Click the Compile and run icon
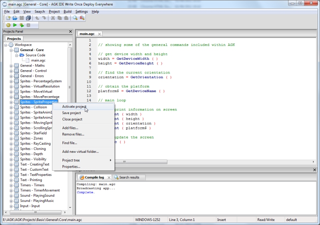This screenshot has height=225, width=320. point(22,25)
